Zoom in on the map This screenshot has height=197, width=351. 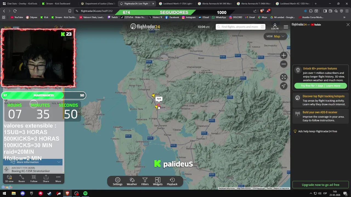(x=284, y=55)
